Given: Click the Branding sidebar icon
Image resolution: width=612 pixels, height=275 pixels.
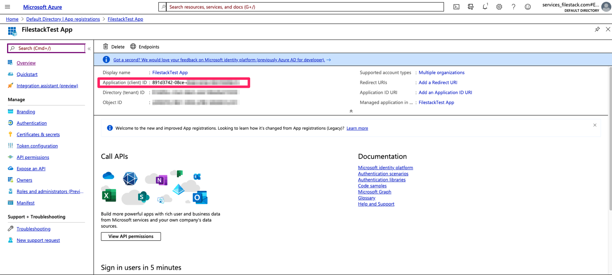Looking at the screenshot, I should pyautogui.click(x=10, y=111).
